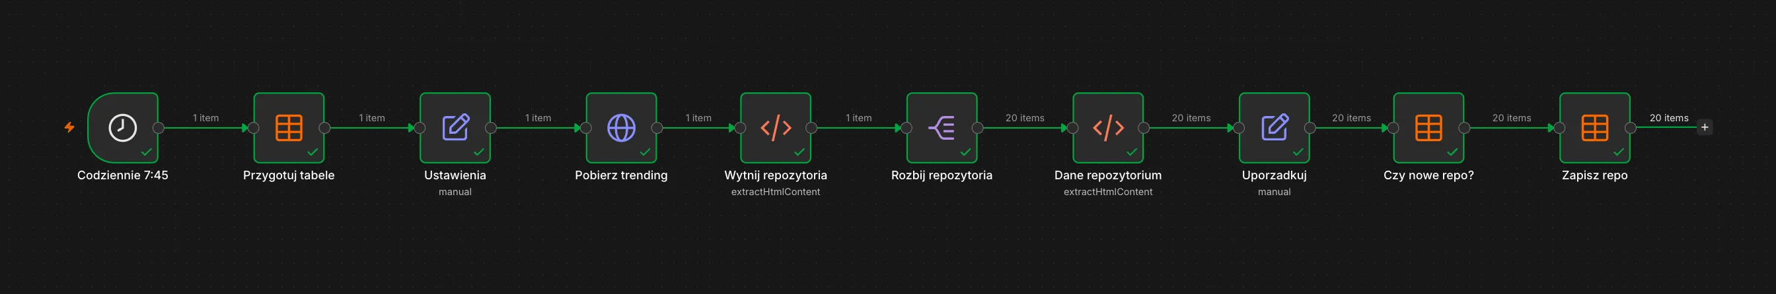1776x294 pixels.
Task: Open the Wytnij repozytoria code node
Action: pyautogui.click(x=776, y=127)
